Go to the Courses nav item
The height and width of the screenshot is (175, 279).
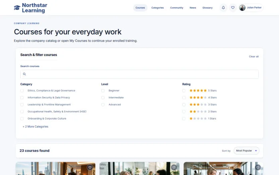(140, 8)
